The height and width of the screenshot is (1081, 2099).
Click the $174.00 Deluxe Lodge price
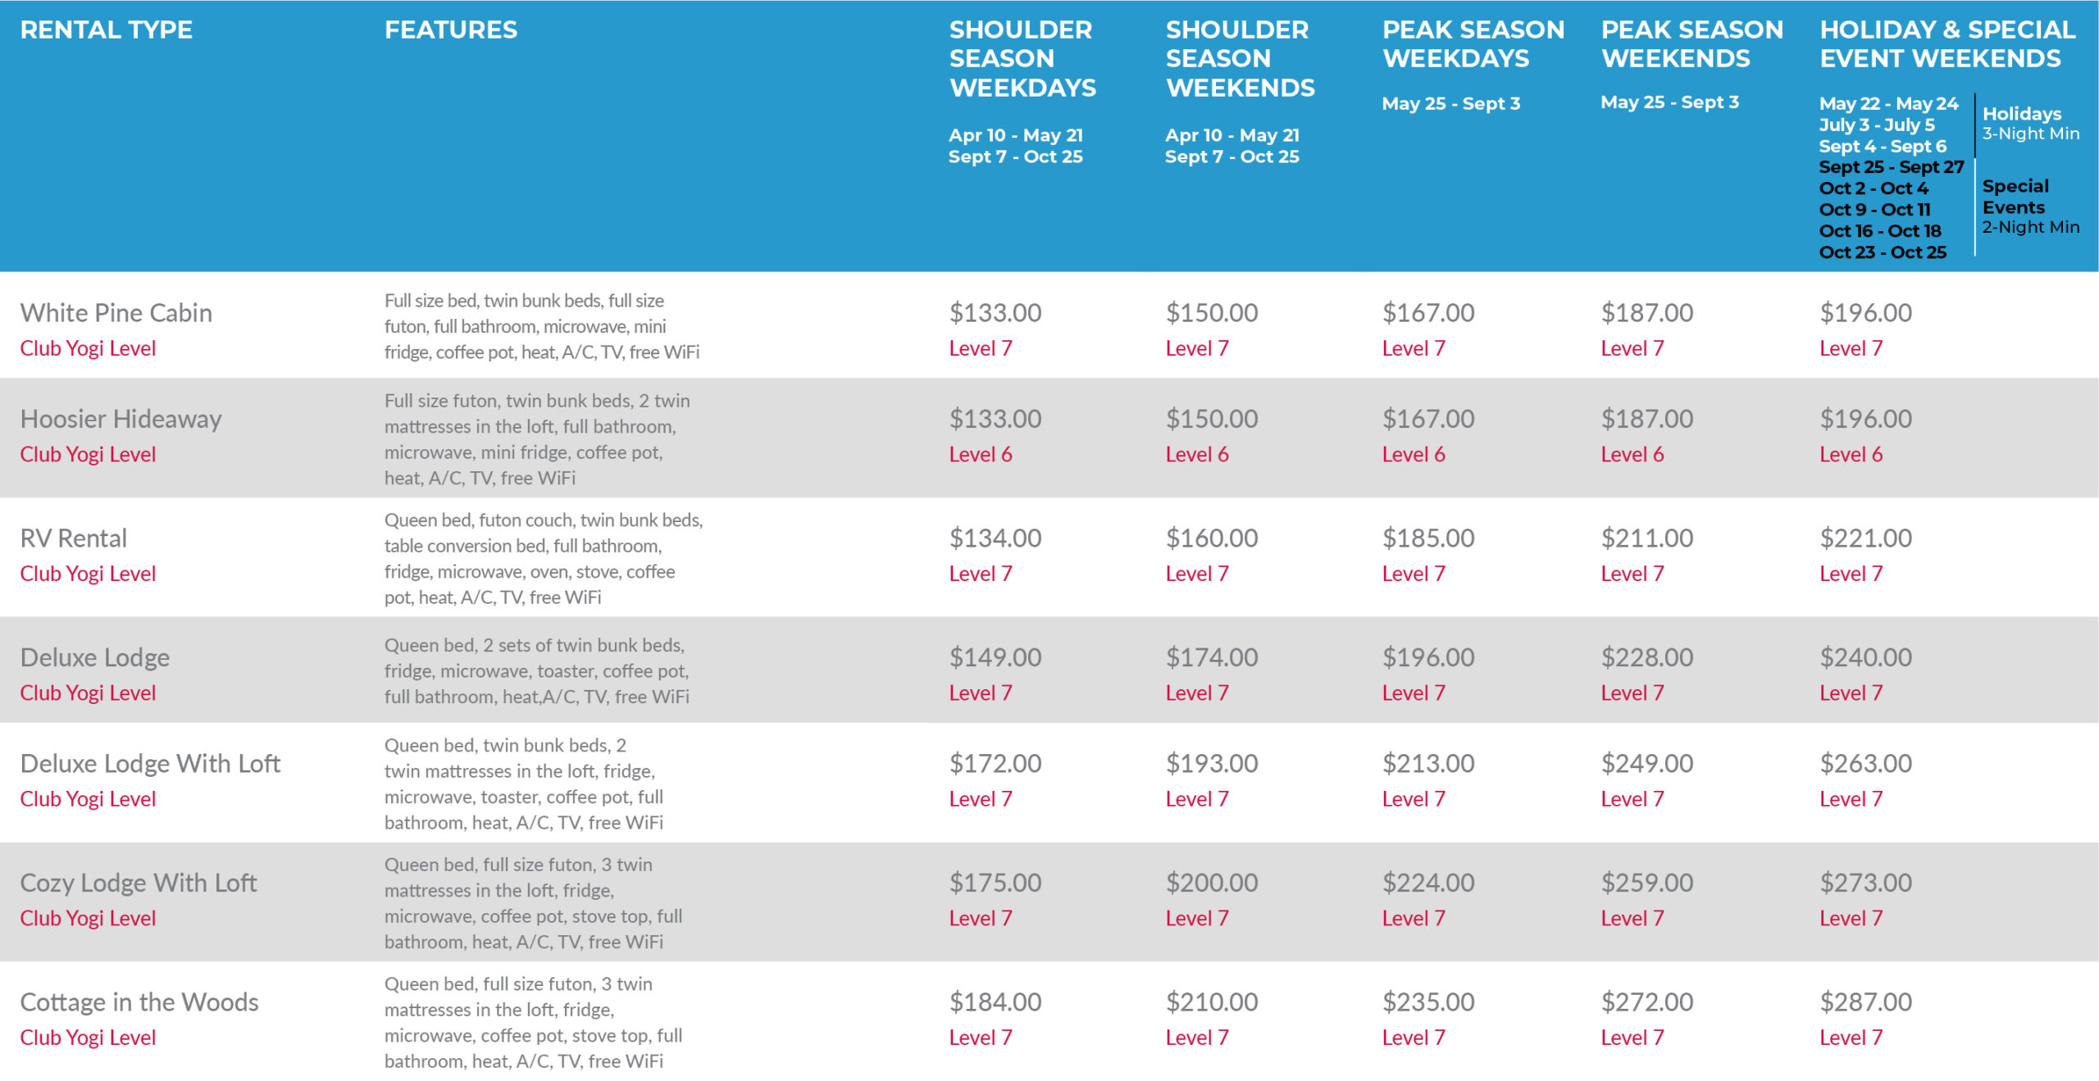1211,657
